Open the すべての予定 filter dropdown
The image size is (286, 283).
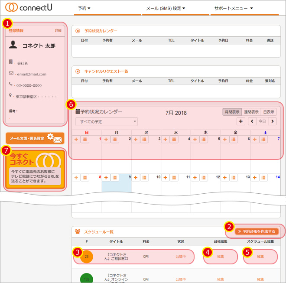(x=106, y=122)
